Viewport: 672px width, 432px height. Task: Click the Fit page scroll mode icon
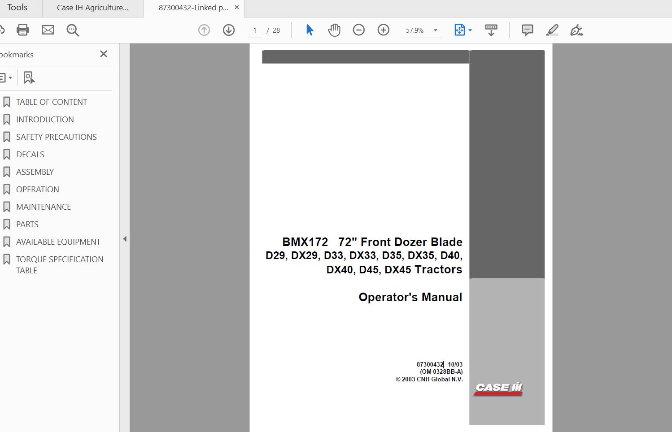(x=460, y=30)
